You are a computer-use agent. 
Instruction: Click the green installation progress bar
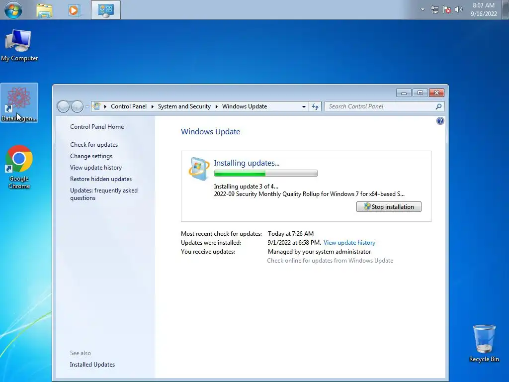tap(265, 173)
